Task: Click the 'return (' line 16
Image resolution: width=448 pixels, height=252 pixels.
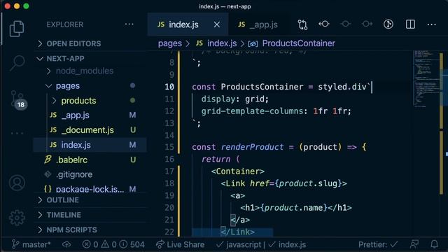Action: [x=220, y=159]
